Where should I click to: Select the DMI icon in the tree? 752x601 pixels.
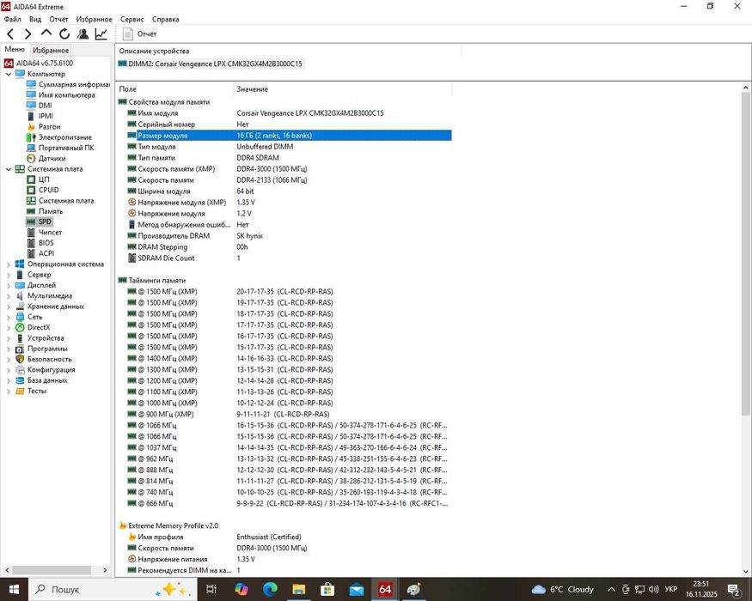click(31, 106)
